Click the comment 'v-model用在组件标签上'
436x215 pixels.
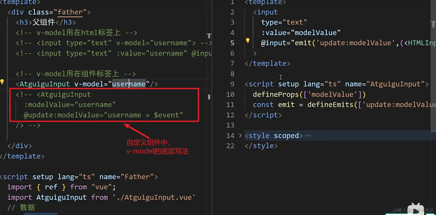[x=76, y=74]
